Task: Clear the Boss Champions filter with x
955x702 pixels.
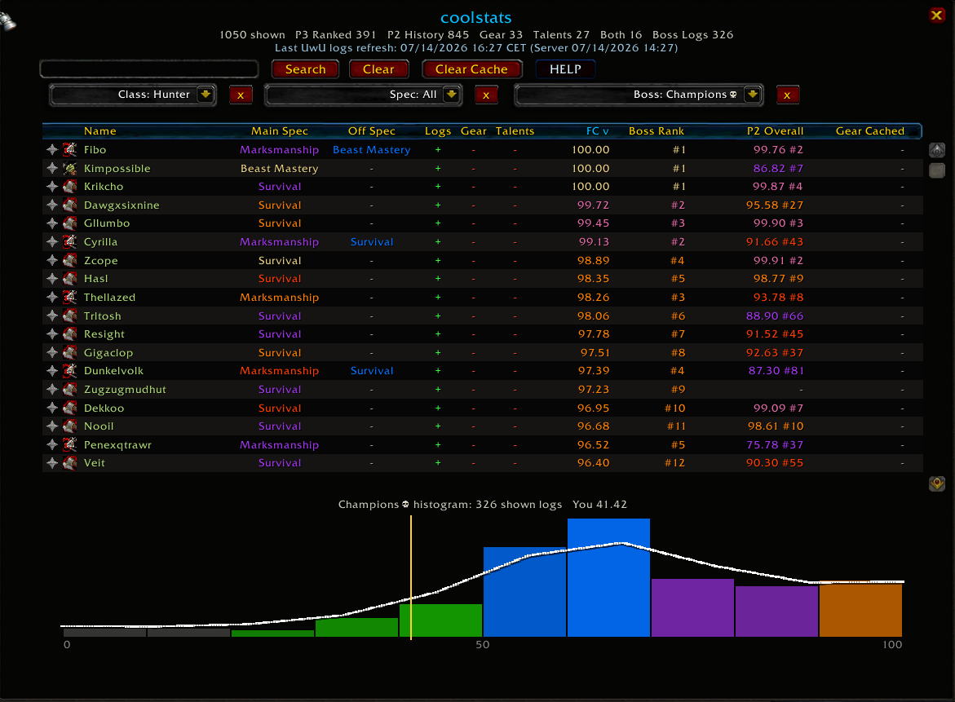Action: 788,95
